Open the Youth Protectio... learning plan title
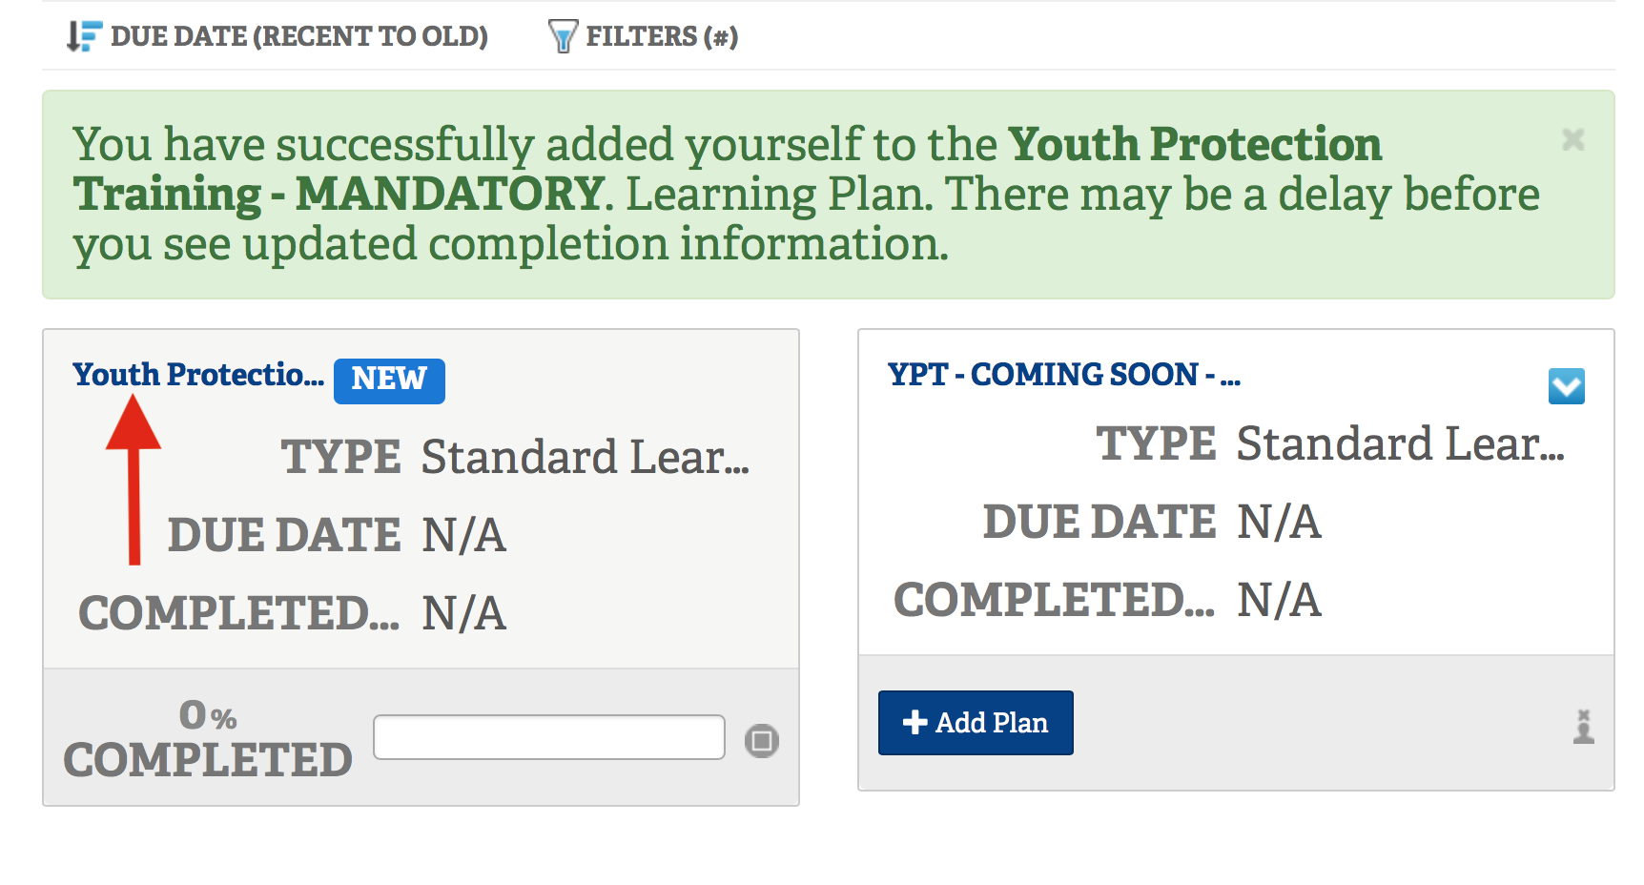1644x885 pixels. [198, 375]
